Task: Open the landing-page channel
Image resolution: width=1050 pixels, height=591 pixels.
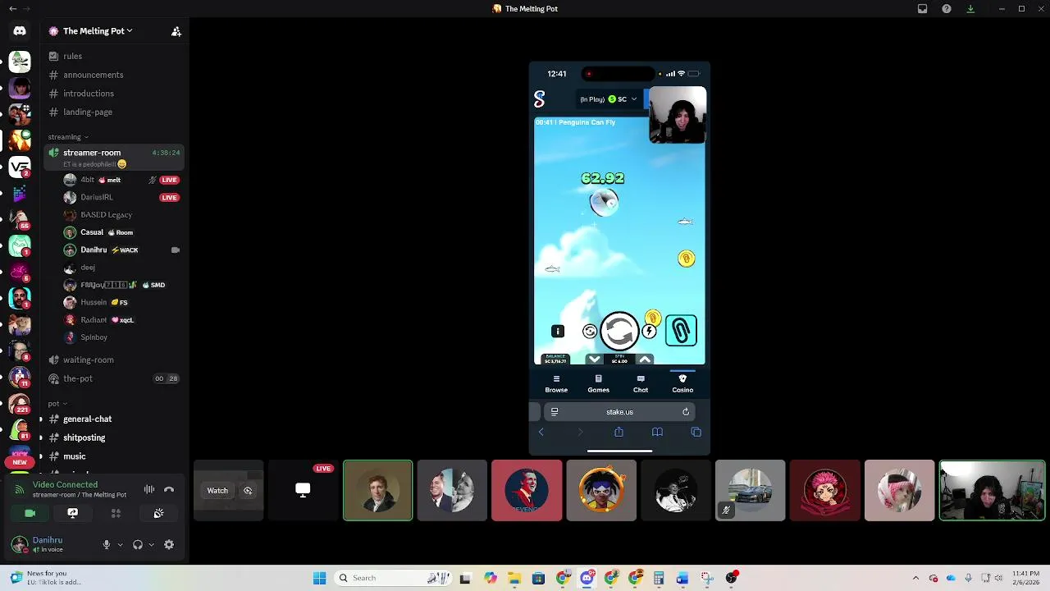Action: (x=113, y=112)
